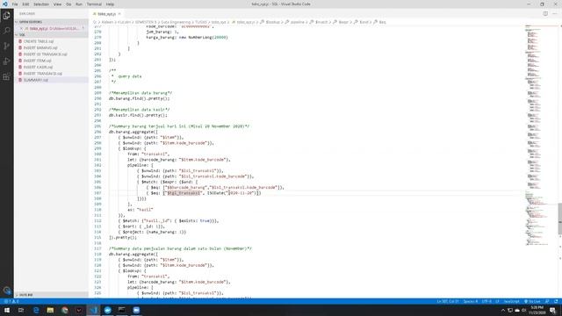This screenshot has height=316, width=562.
Task: Open SUMMARY.sql file
Action: pos(36,80)
